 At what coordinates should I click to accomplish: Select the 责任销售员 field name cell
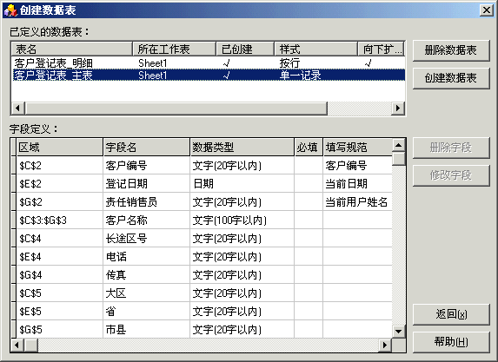[x=147, y=202]
